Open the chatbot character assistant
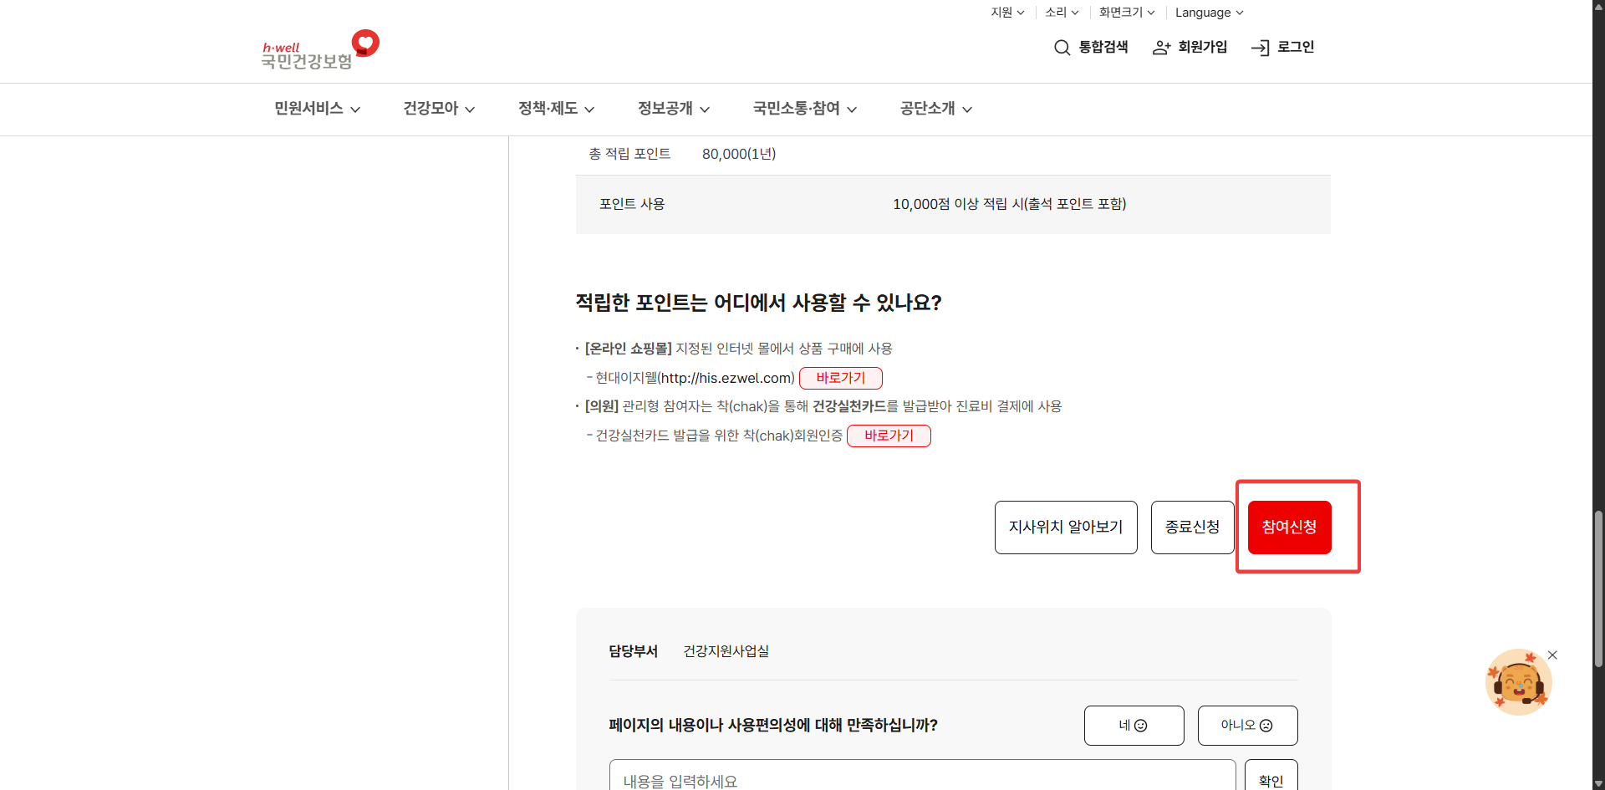Screen dimensions: 1605x790 (1518, 681)
